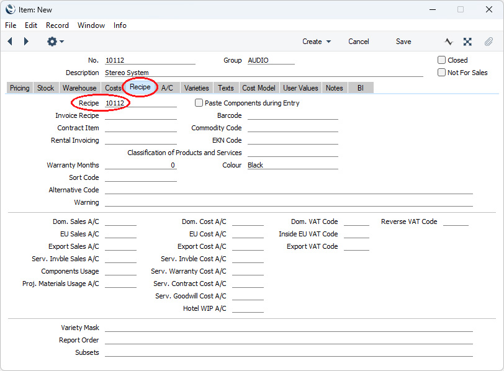Switch to the Warehouse tab

(x=79, y=88)
